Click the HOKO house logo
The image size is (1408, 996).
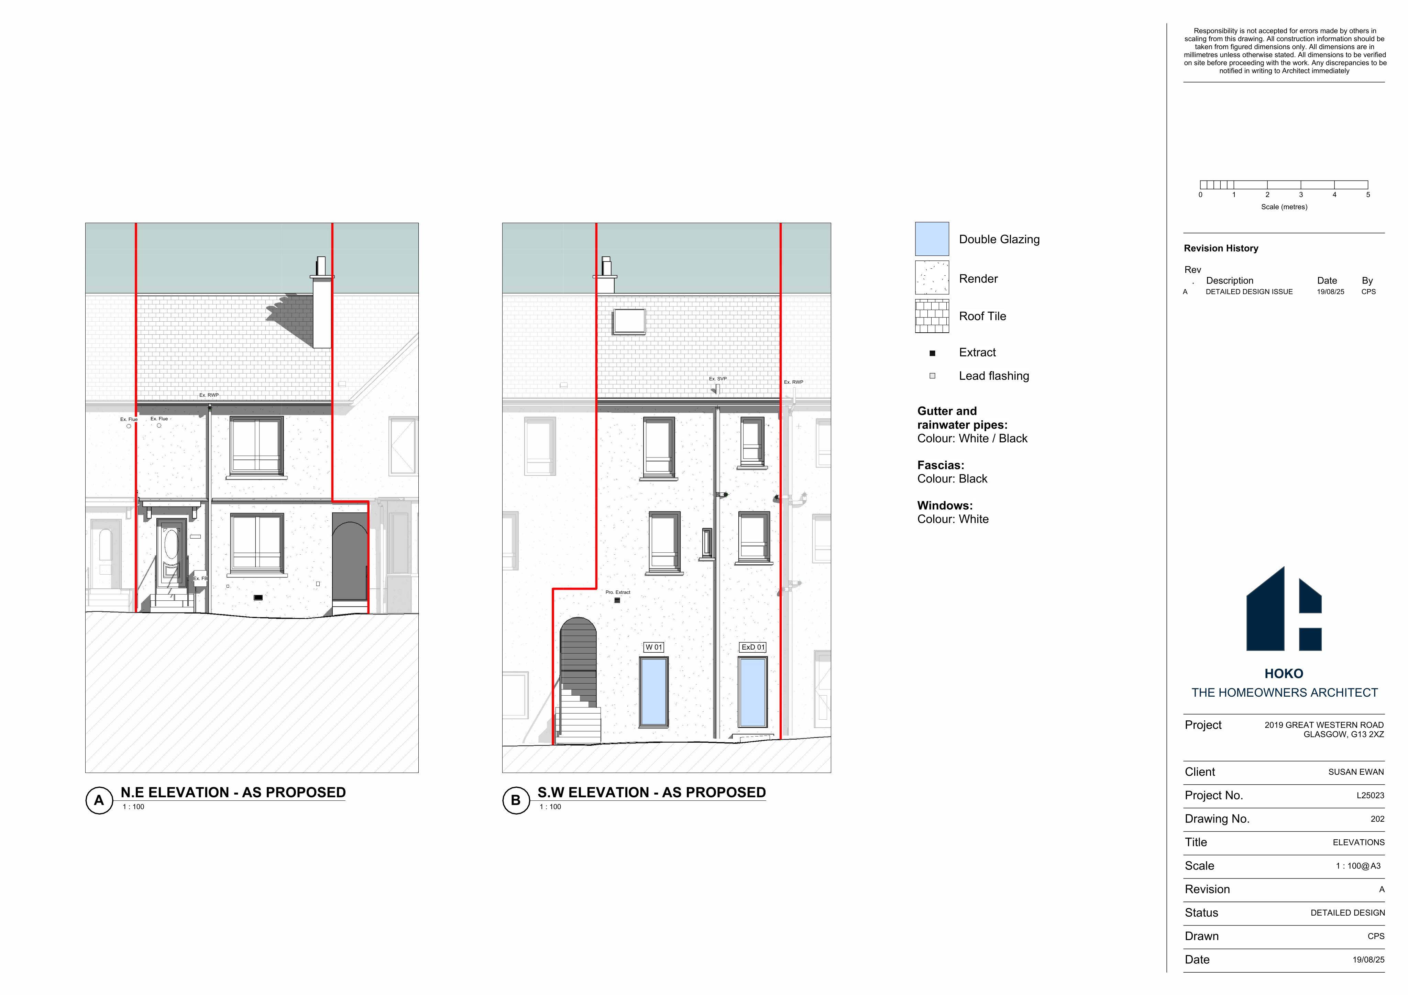coord(1284,609)
